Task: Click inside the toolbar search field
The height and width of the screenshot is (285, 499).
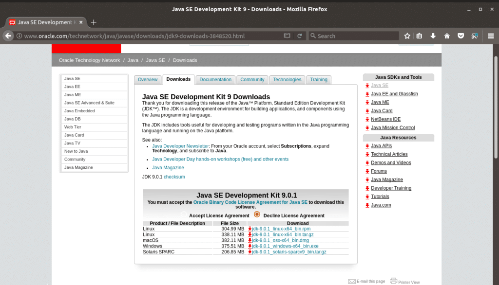Action: point(356,36)
